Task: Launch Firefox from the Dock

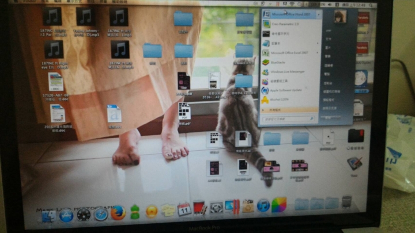Action: pyautogui.click(x=118, y=213)
